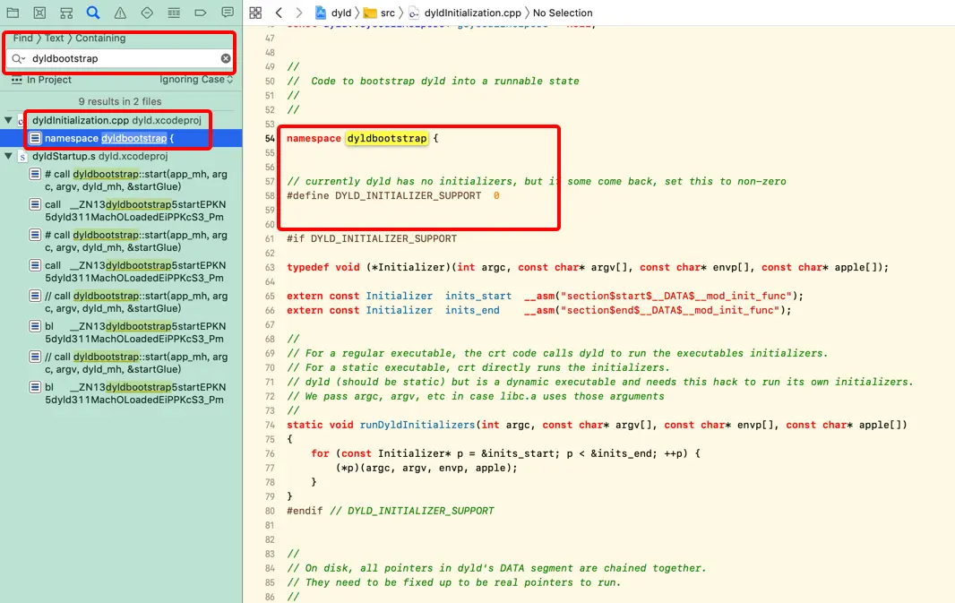Image resolution: width=955 pixels, height=603 pixels.
Task: Click highlighted dyldbootstrap in the editor
Action: (387, 138)
